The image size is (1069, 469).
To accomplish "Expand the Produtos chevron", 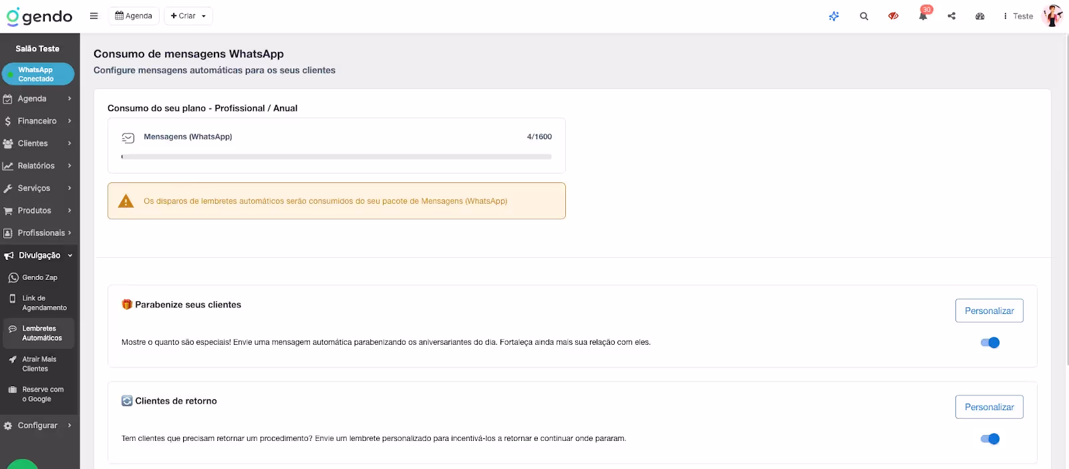I will (x=69, y=210).
